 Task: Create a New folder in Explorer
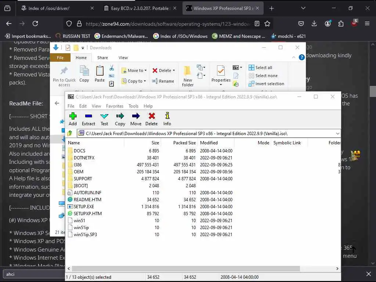tap(188, 76)
